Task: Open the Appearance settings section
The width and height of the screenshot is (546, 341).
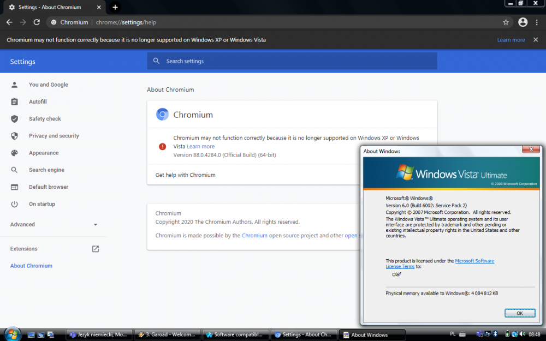Action: tap(44, 153)
